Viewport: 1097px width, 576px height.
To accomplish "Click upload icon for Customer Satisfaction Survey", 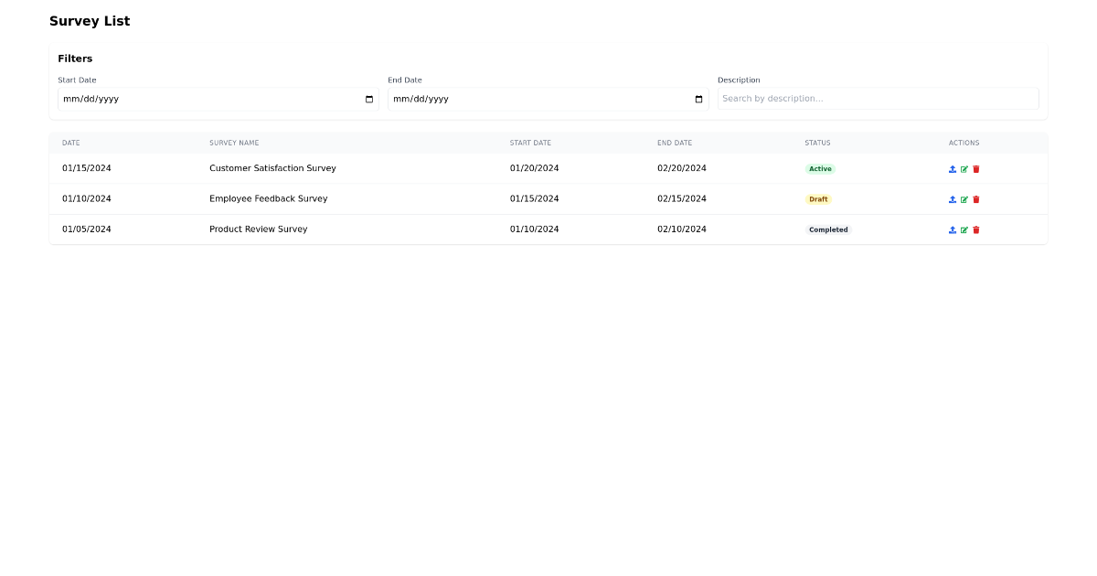I will tap(953, 169).
